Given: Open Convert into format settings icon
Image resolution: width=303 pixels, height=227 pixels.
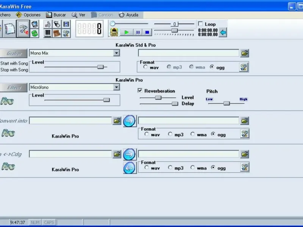Looking at the screenshot, I should click(x=244, y=134).
